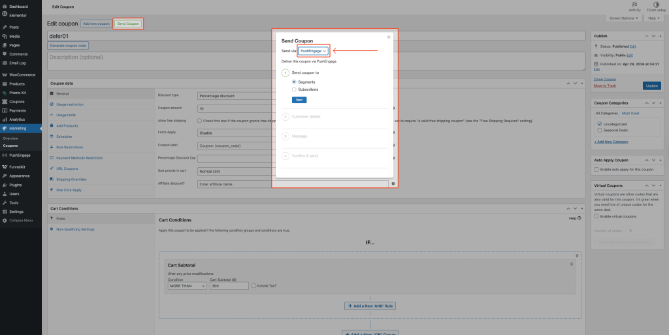This screenshot has width=669, height=335.
Task: Click the Email Log sidebar icon
Action: click(5, 63)
